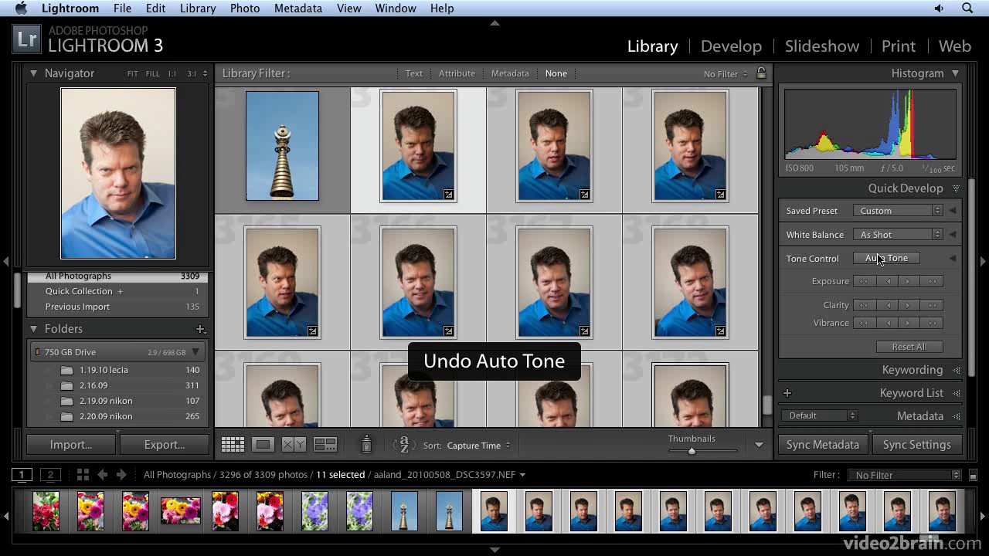Viewport: 989px width, 556px height.
Task: Open the Sort Capture Time dropdown
Action: 478,446
